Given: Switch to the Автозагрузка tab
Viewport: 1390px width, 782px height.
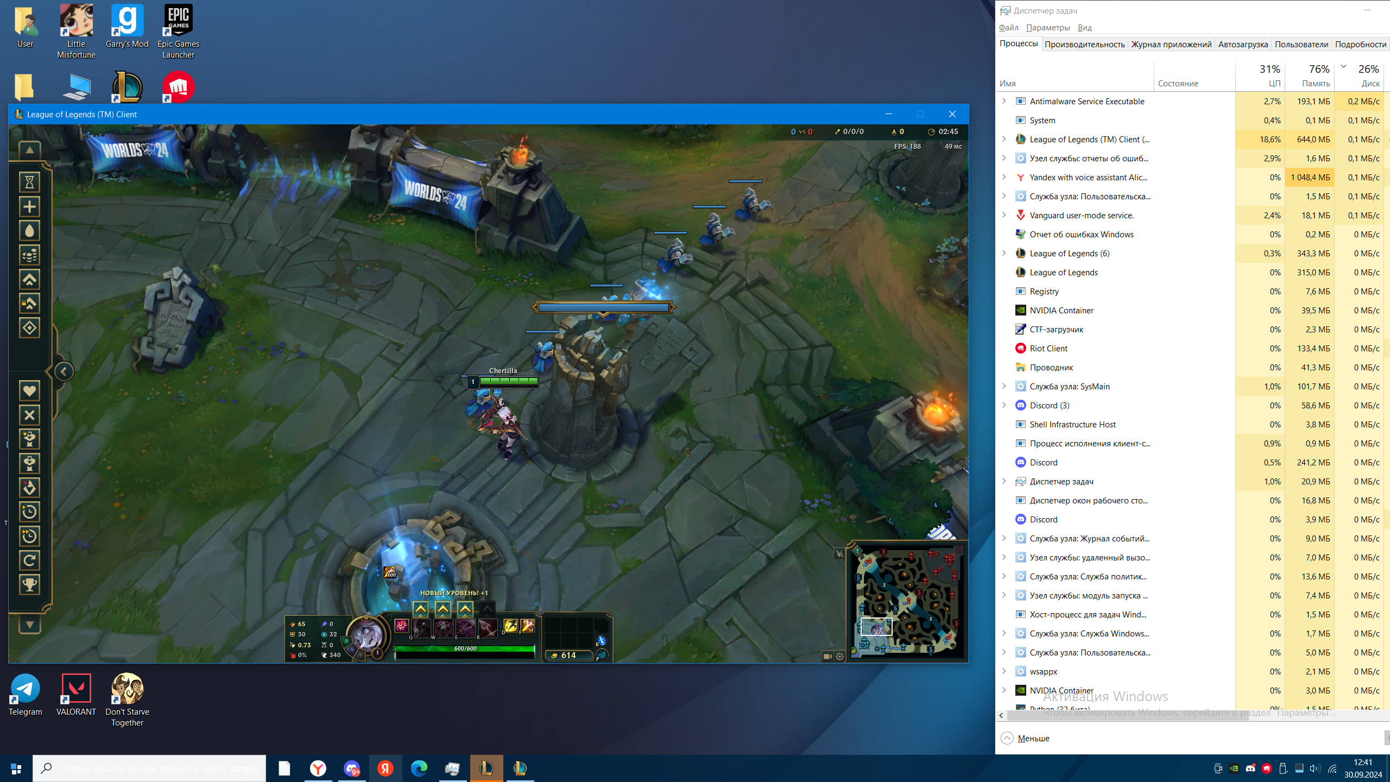Looking at the screenshot, I should coord(1243,45).
